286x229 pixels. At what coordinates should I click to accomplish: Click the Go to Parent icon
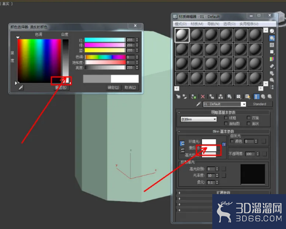point(263,96)
